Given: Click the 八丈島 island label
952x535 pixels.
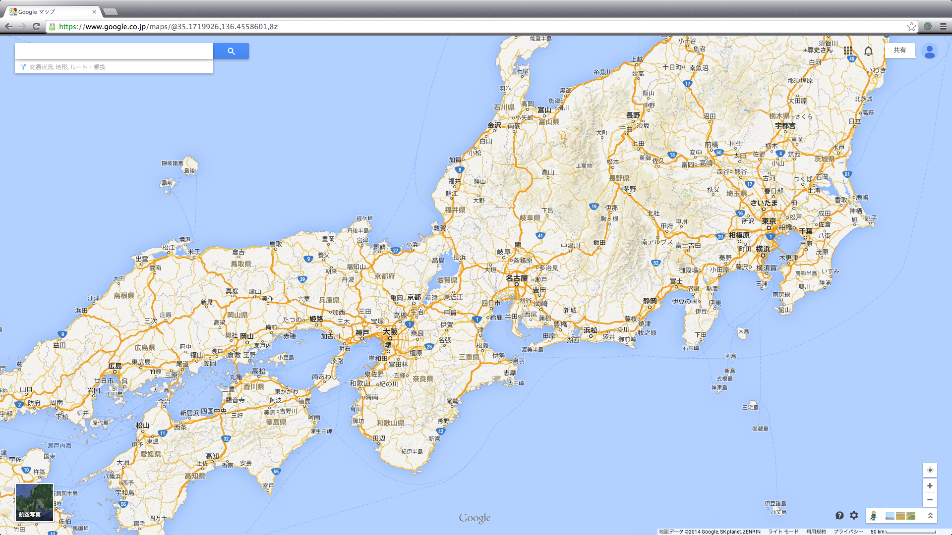Looking at the screenshot, I should (x=778, y=512).
